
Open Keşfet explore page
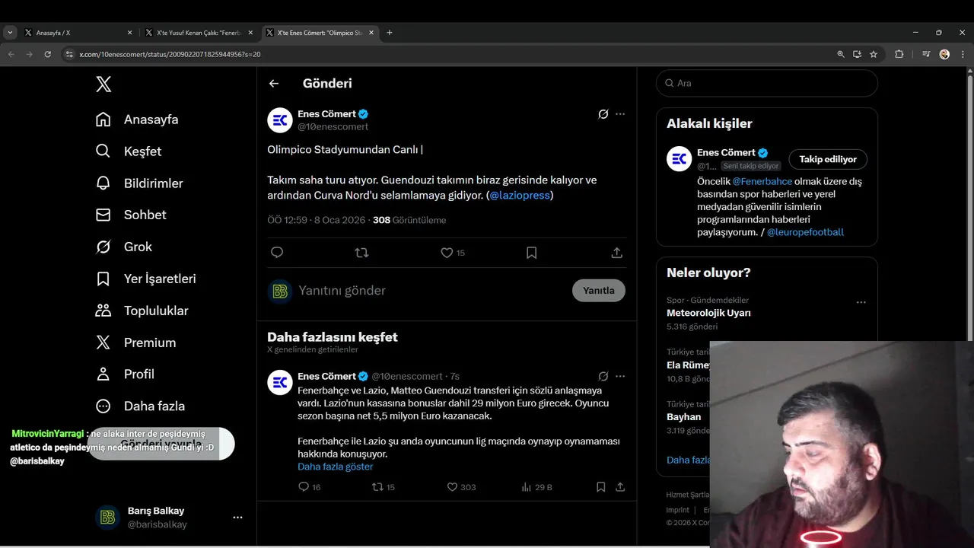[x=128, y=151]
